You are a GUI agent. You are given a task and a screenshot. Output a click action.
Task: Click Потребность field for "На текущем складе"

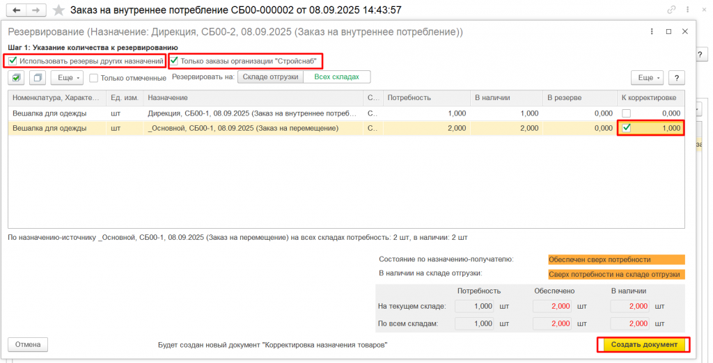[x=474, y=306]
